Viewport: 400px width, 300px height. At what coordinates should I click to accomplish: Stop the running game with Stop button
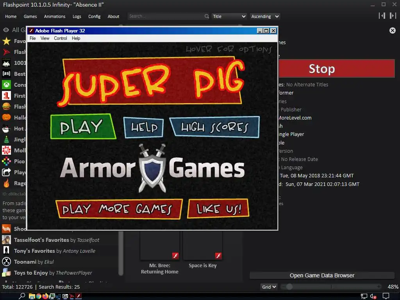coord(337,69)
